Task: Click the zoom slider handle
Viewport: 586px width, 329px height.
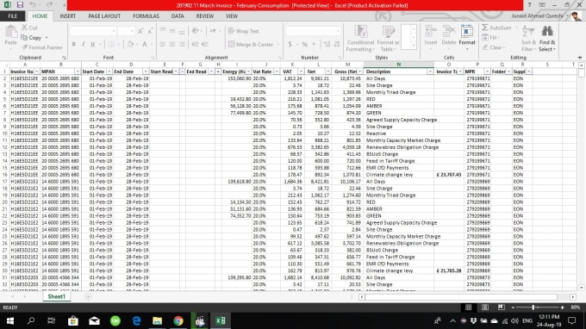Action: coord(533,307)
